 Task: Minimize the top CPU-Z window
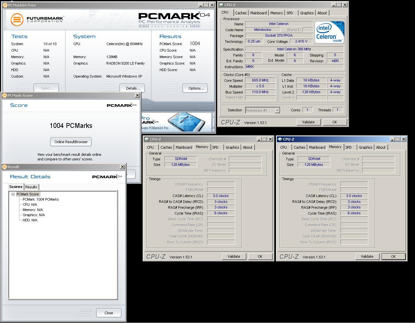click(x=334, y=5)
